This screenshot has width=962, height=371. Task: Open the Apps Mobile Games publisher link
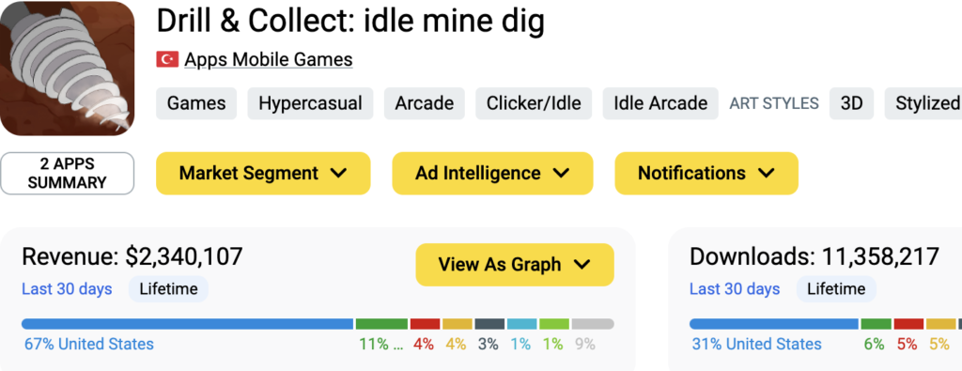268,59
